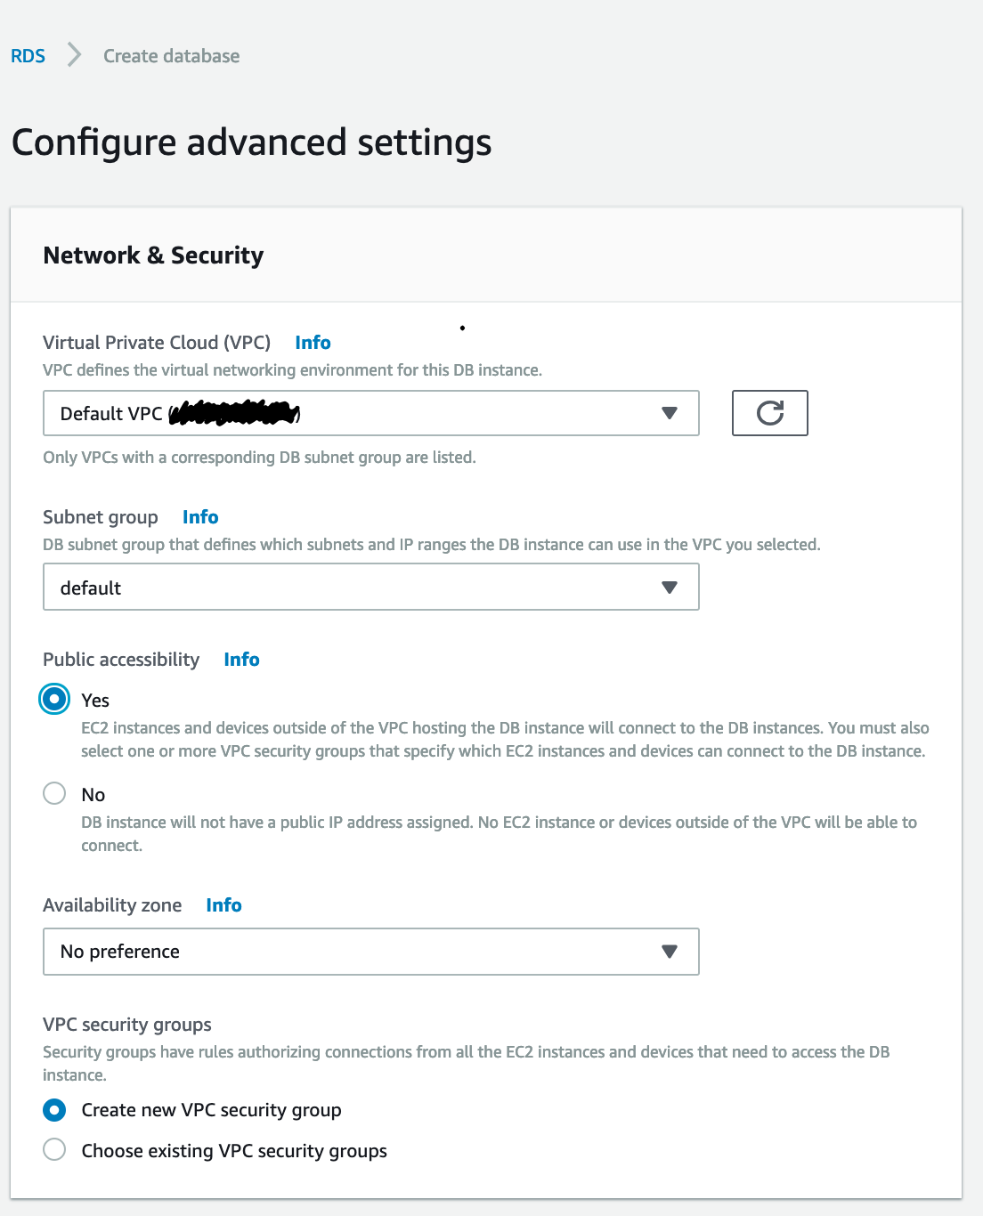The image size is (983, 1216).
Task: Open the No preference availability zone dropdown
Action: click(x=371, y=952)
